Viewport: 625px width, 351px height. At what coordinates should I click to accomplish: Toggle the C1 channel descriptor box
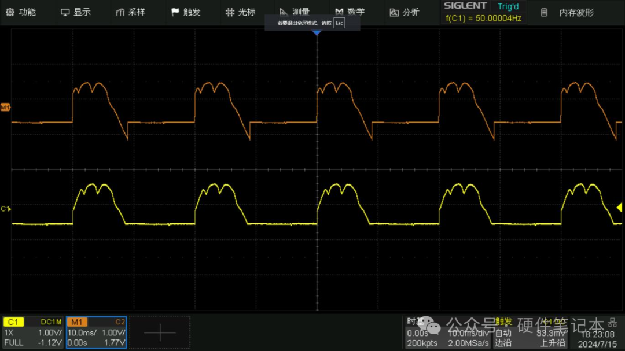point(33,332)
